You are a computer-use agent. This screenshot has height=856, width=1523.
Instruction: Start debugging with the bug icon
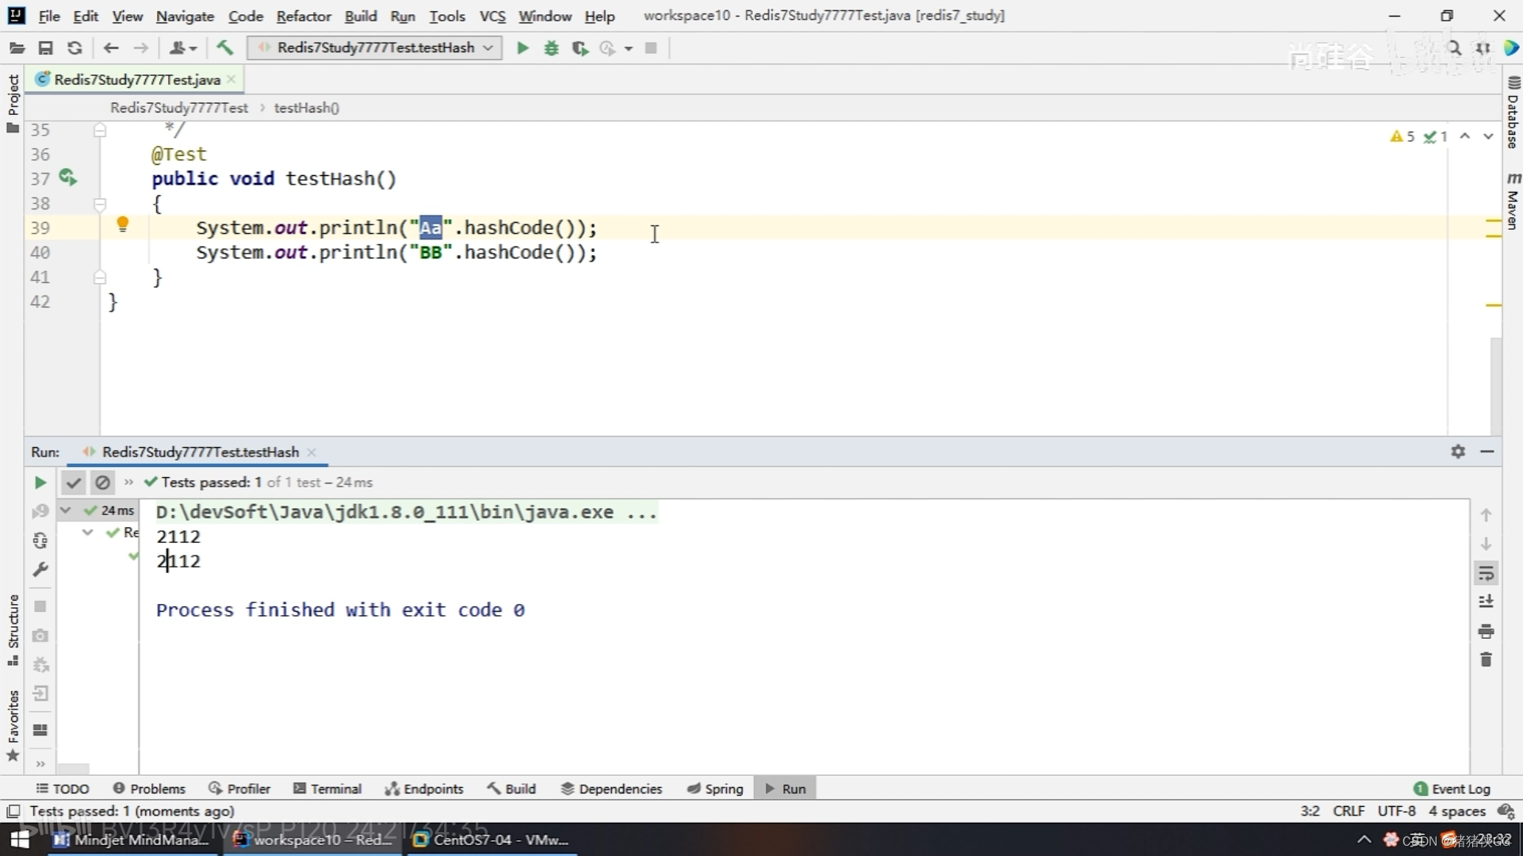pos(551,48)
